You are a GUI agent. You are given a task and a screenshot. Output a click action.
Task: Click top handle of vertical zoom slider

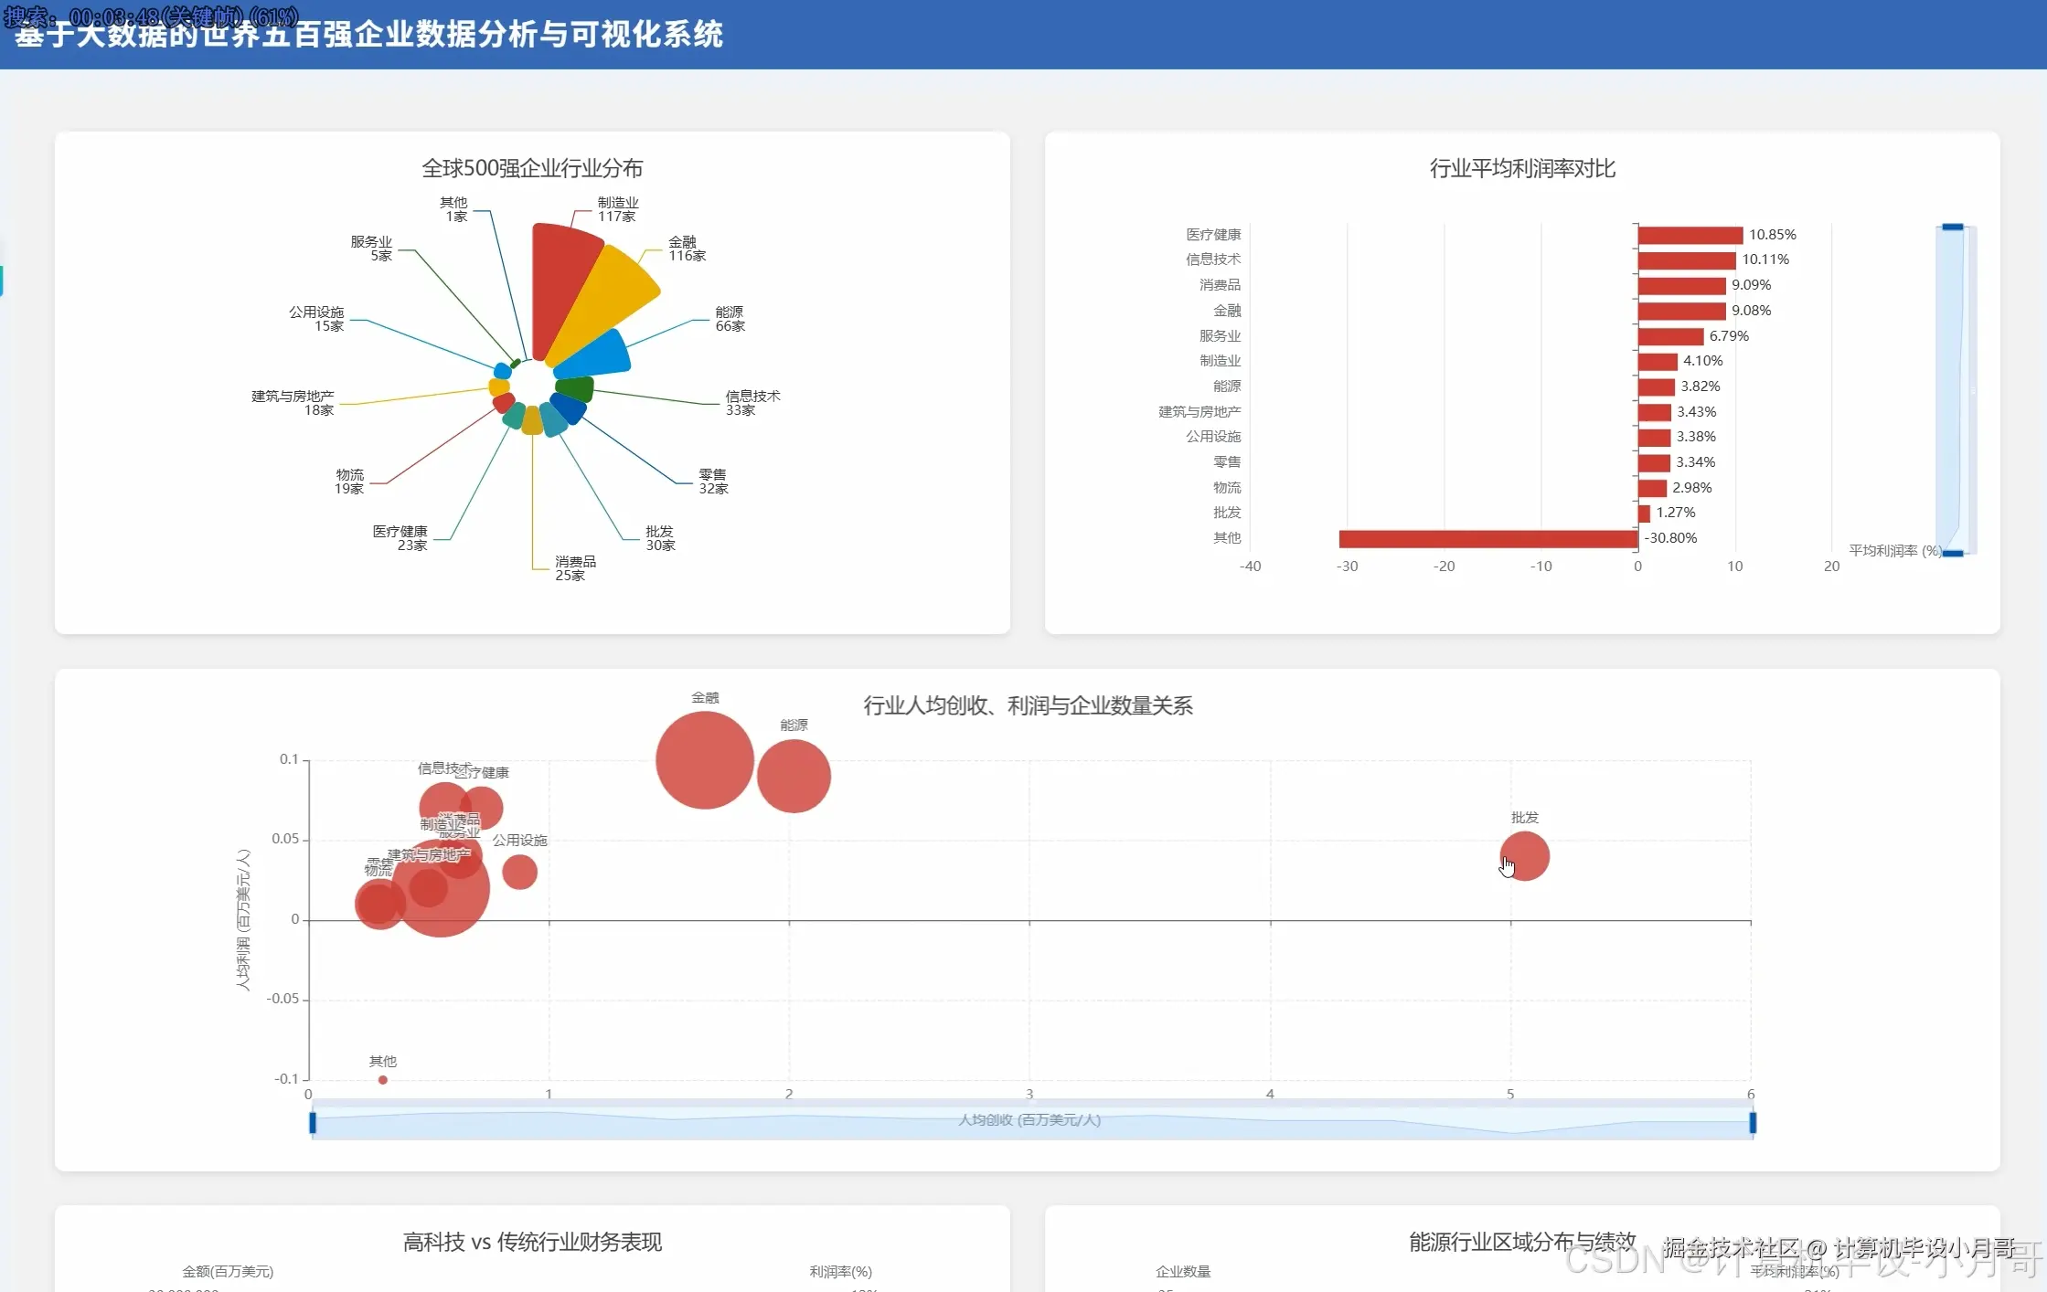pos(1952,227)
